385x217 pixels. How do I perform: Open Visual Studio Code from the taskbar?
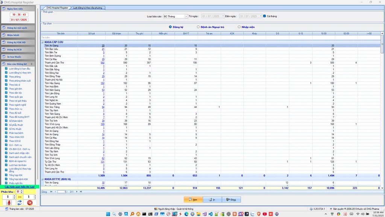point(211,214)
